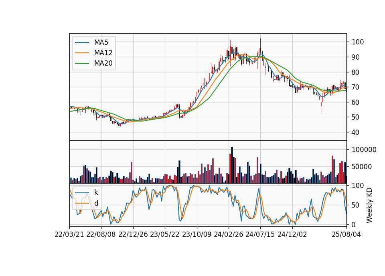Click the MA20 legend label

pos(103,63)
